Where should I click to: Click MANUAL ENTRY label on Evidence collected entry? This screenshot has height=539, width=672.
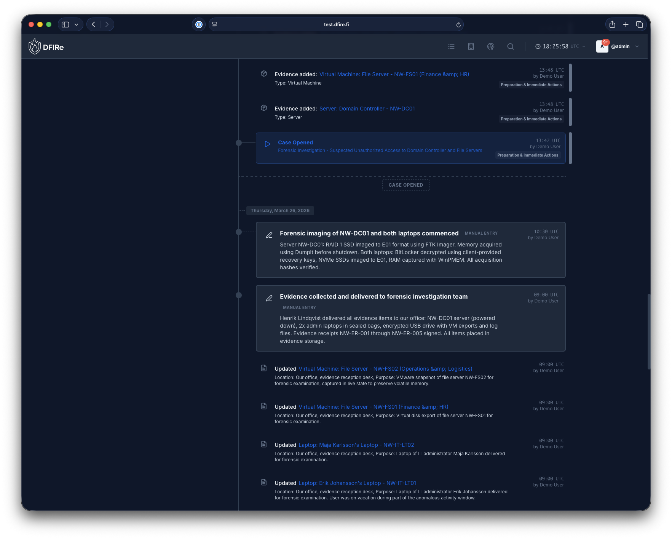(299, 307)
